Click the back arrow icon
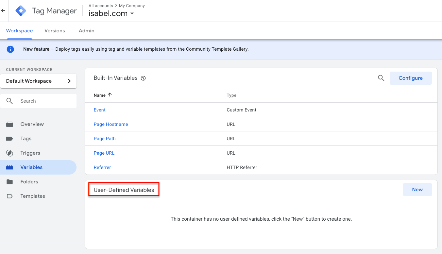The height and width of the screenshot is (254, 442). click(x=3, y=11)
